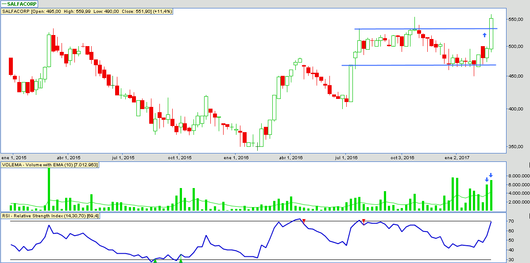530x263 pixels.
Task: Click the '40' RSI axis label
Action: tap(512, 250)
